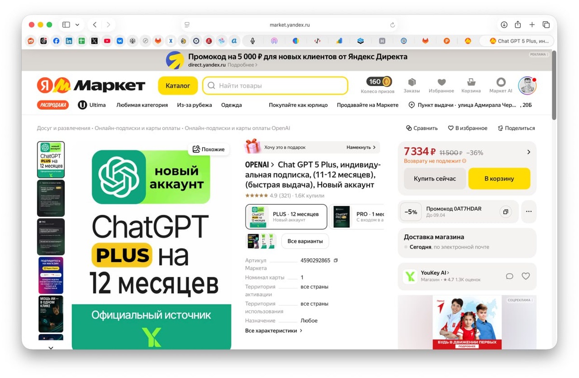The height and width of the screenshot is (378, 579).
Task: Show more thumbnails with down chevron
Action: (51, 348)
